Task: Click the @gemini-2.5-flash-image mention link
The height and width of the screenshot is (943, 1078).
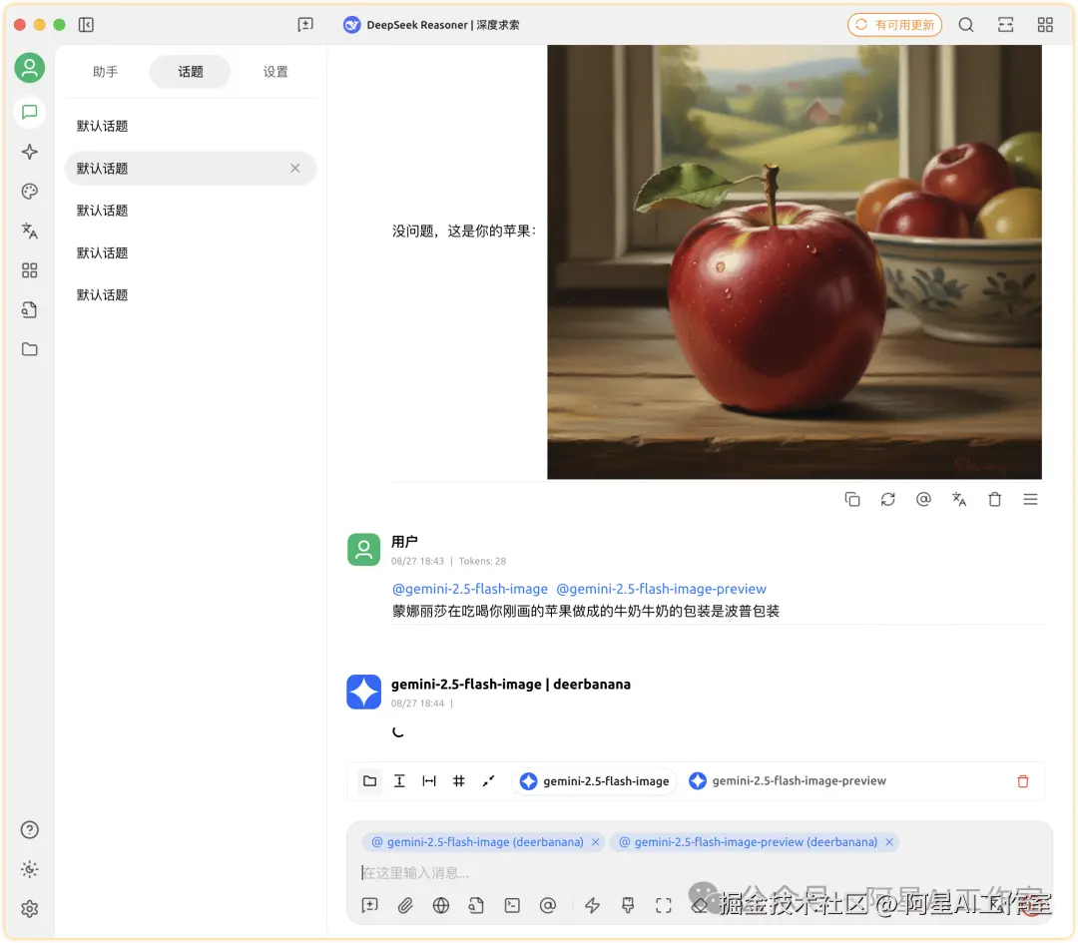Action: coord(469,589)
